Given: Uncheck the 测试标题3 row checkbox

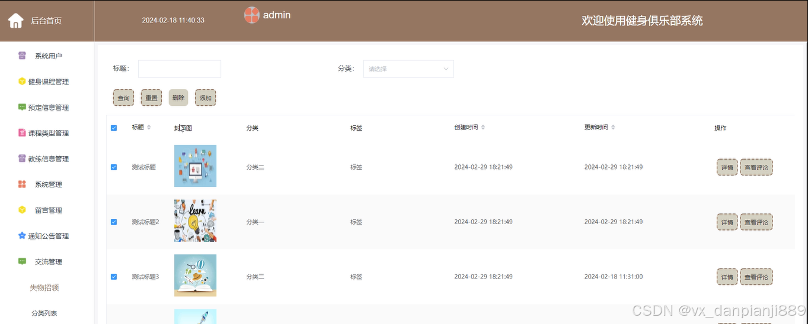Looking at the screenshot, I should pyautogui.click(x=114, y=277).
